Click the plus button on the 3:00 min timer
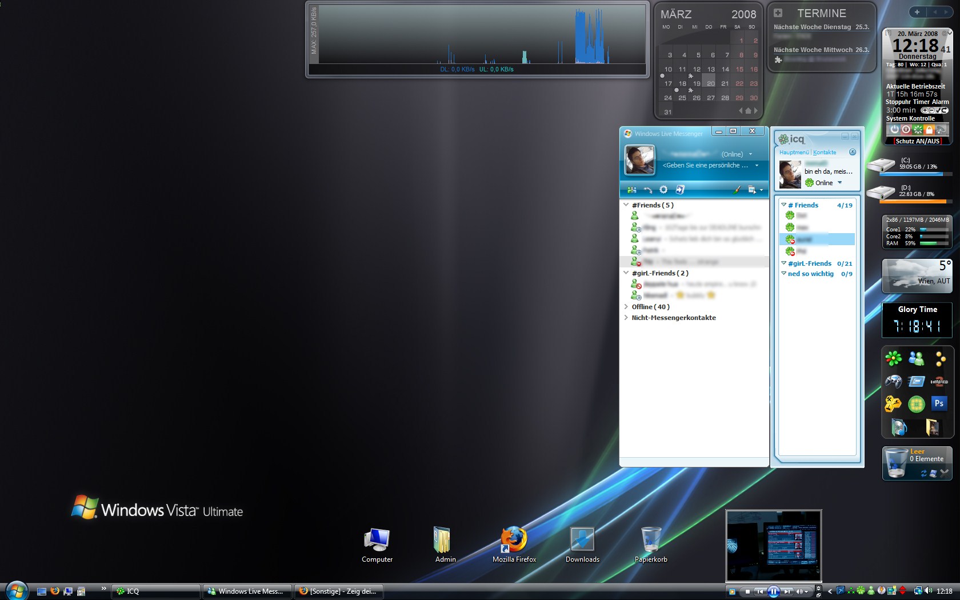Viewport: 960px width, 600px height. coord(924,110)
